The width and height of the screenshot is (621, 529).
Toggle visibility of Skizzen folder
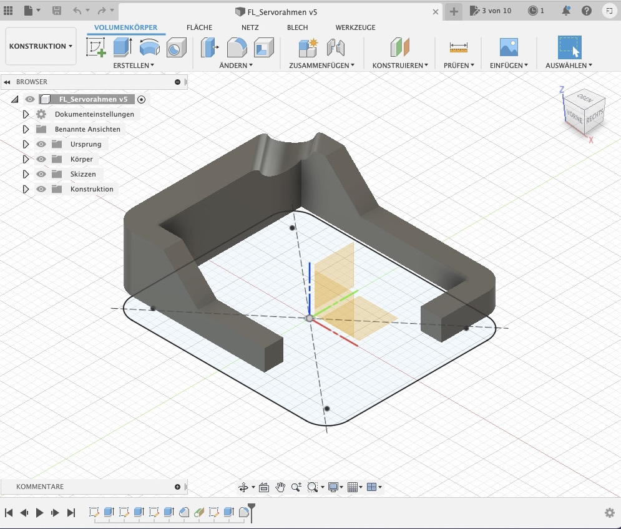pyautogui.click(x=42, y=174)
